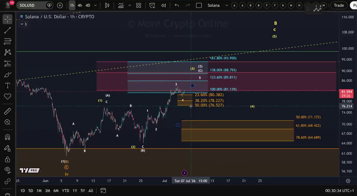357x196 pixels.
Task: Open the candlestick chart type selector
Action: [107, 5]
